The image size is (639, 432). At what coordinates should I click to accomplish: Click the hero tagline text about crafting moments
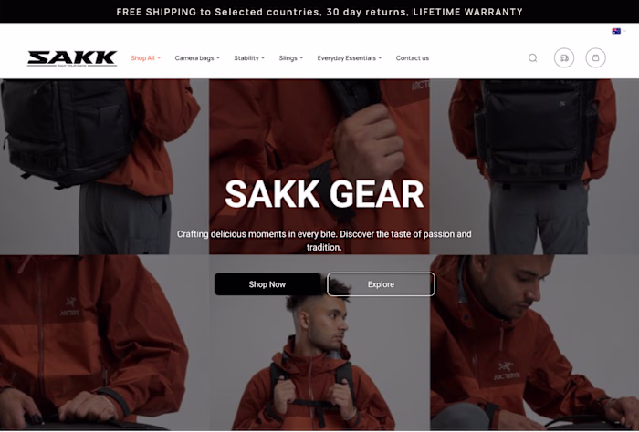(x=324, y=241)
